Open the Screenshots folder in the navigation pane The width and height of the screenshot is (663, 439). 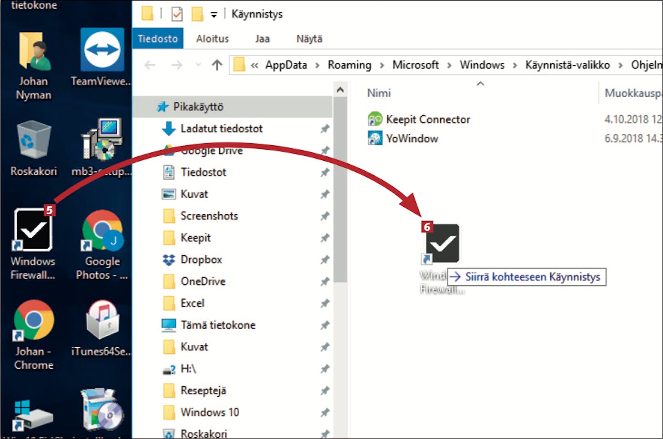coord(209,216)
